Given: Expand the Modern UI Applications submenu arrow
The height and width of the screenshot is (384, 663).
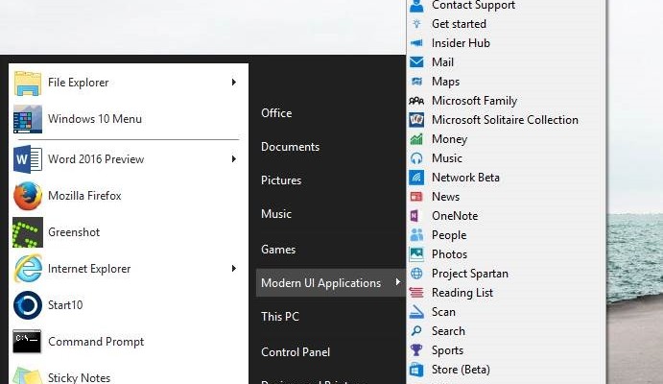Looking at the screenshot, I should point(394,282).
